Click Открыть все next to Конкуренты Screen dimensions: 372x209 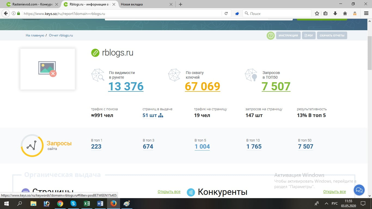click(x=335, y=192)
